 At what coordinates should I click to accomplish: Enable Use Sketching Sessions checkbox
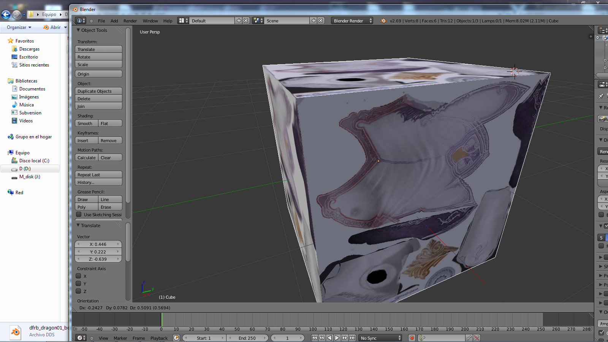tap(79, 215)
